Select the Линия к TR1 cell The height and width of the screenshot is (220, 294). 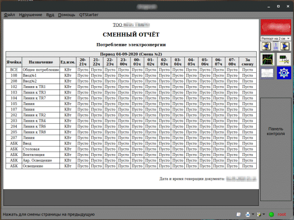coord(41,87)
